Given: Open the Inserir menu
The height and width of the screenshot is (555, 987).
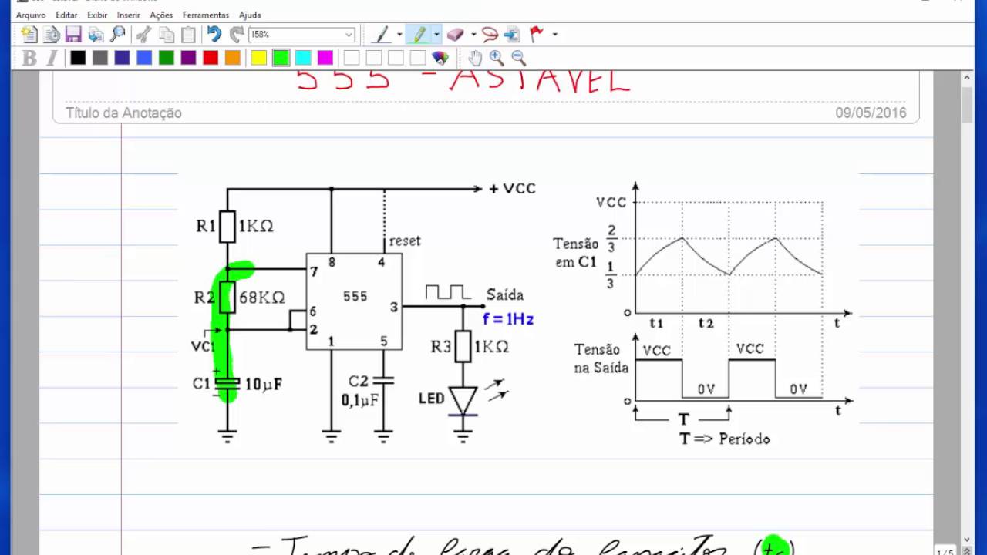Looking at the screenshot, I should click(129, 15).
